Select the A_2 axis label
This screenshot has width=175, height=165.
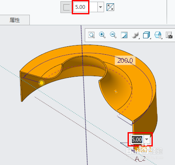140,159
